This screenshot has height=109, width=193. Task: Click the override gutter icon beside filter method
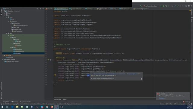[x=48, y=60]
